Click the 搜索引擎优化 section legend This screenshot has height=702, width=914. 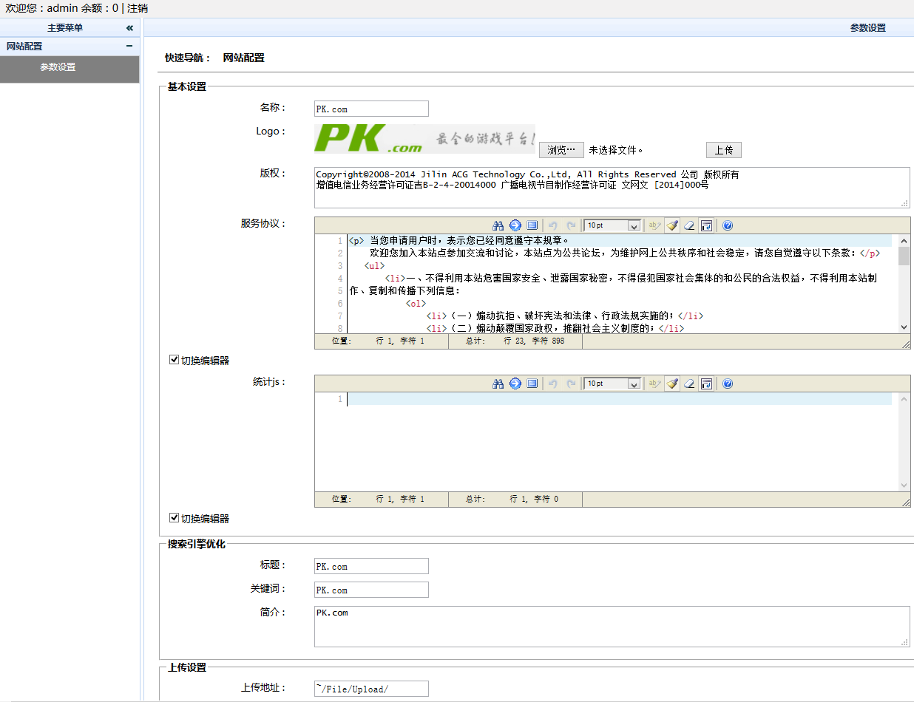tap(196, 545)
